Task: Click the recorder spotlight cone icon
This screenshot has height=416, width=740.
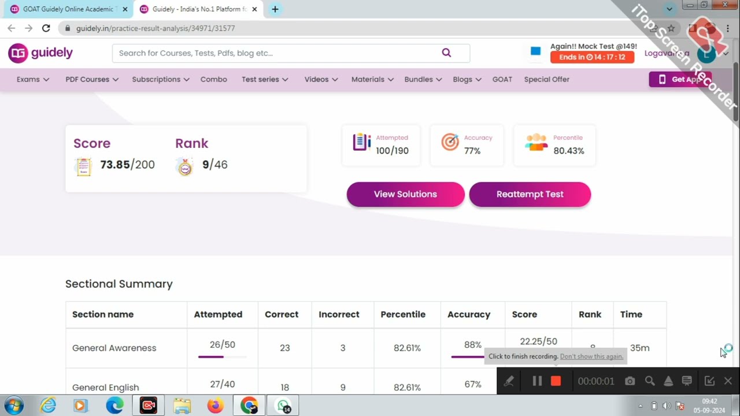Action: click(668, 381)
